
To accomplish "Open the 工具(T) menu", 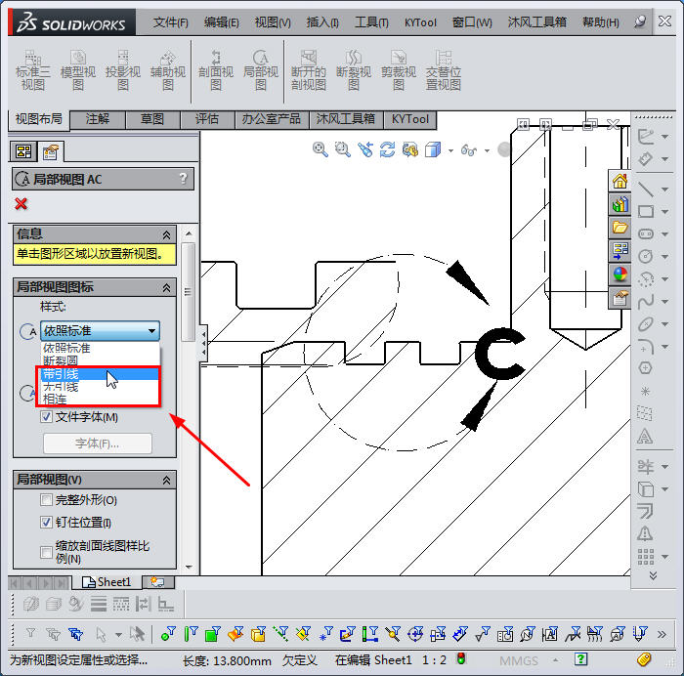I will click(370, 21).
